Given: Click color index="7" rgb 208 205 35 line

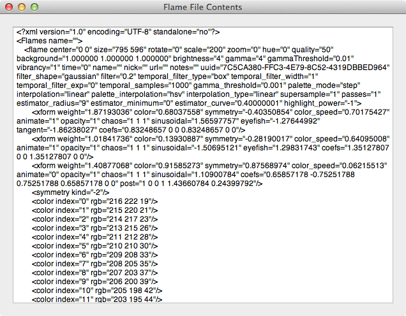Looking at the screenshot, I should (x=94, y=264).
